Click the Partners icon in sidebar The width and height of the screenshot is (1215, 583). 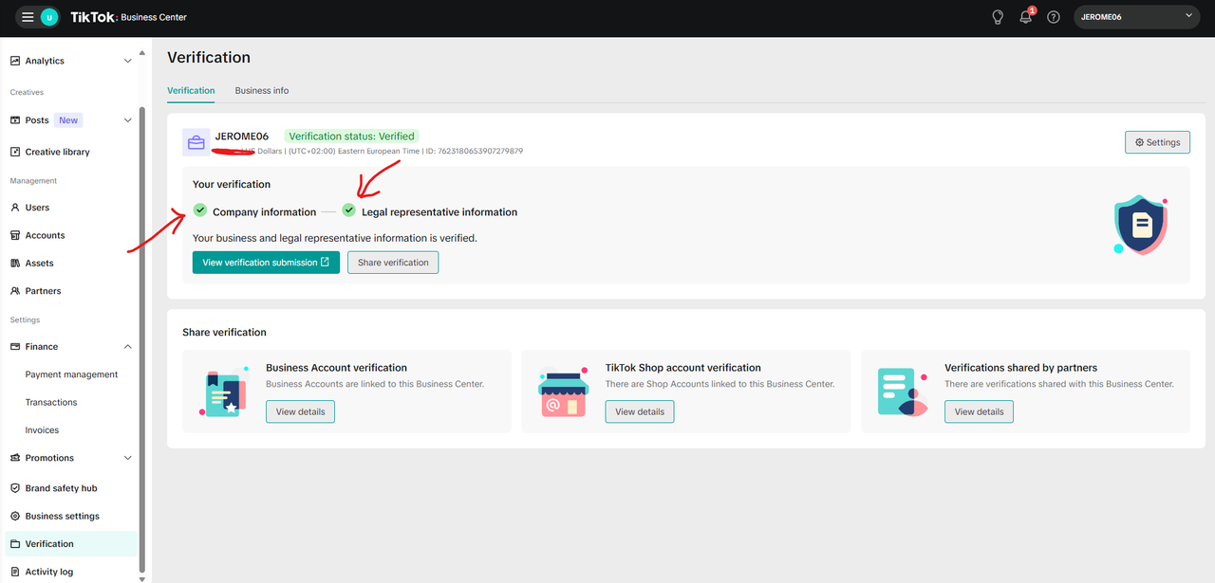click(15, 291)
